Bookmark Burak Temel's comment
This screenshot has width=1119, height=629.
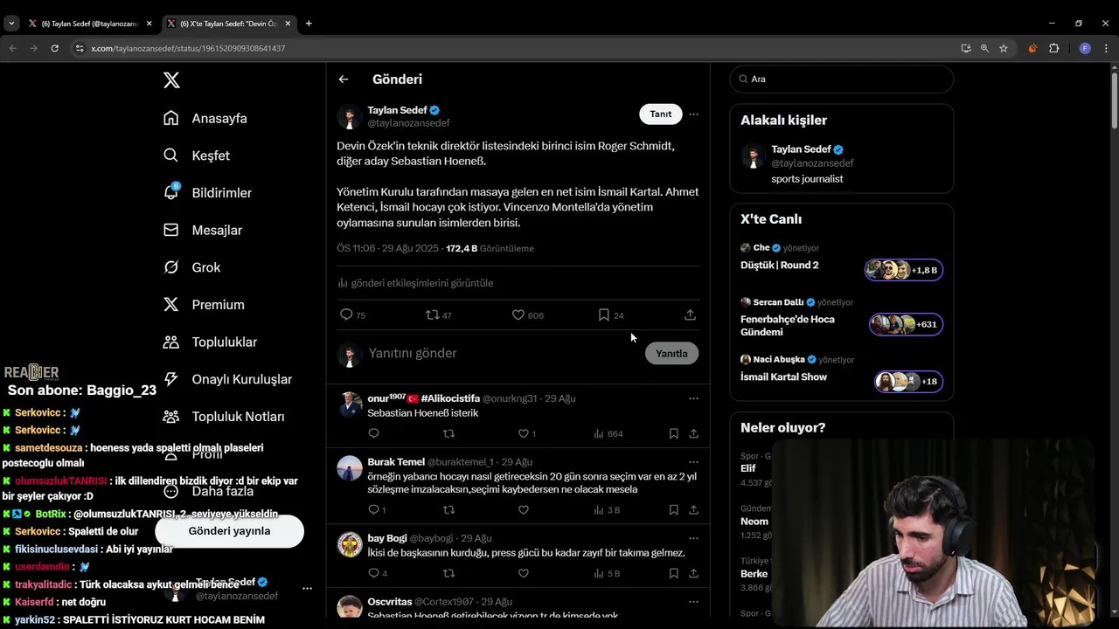click(674, 509)
